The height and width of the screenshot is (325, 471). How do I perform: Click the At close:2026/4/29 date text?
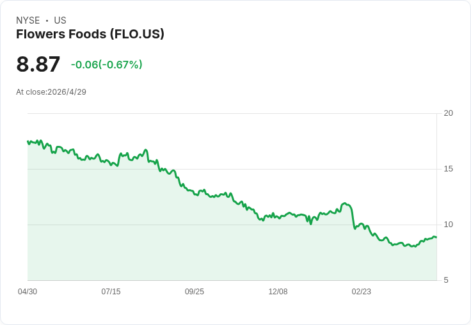tap(51, 92)
